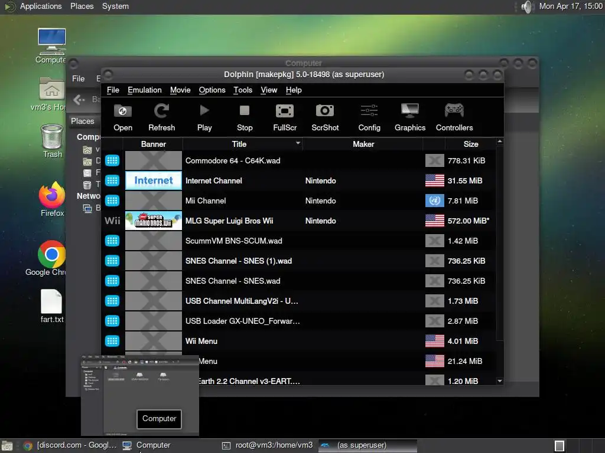Select MLG Super Luigi Bros Wii title
The height and width of the screenshot is (453, 605).
tap(229, 221)
